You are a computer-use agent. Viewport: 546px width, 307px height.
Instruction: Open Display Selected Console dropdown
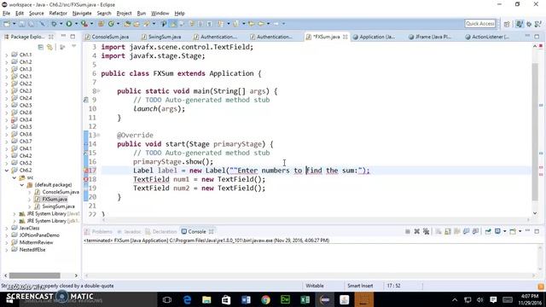pyautogui.click(x=504, y=231)
